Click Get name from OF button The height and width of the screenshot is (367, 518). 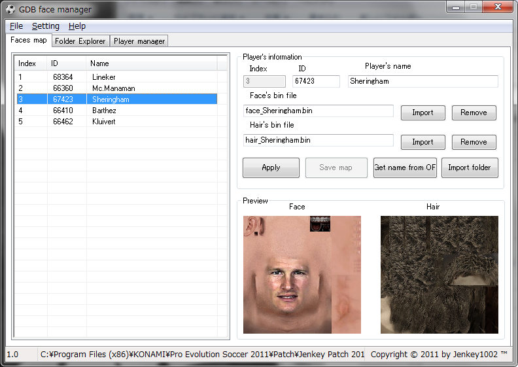tap(405, 167)
